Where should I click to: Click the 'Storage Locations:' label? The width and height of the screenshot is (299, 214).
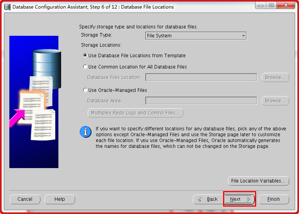(101, 45)
